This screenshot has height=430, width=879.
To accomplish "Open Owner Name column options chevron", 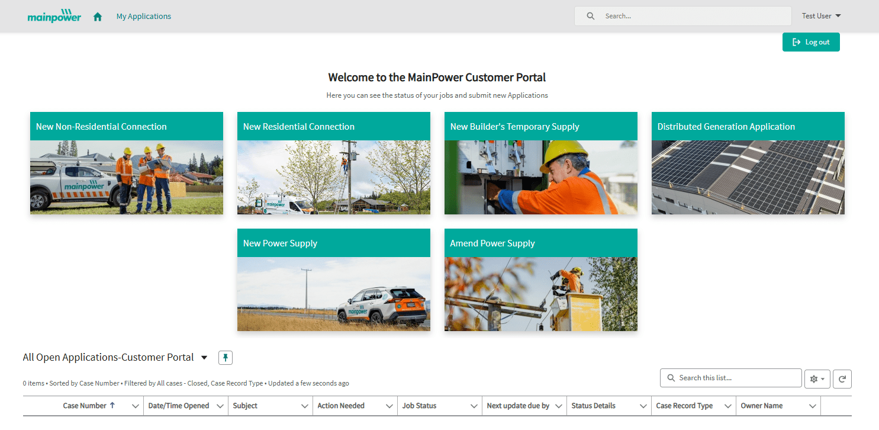I will pyautogui.click(x=813, y=406).
